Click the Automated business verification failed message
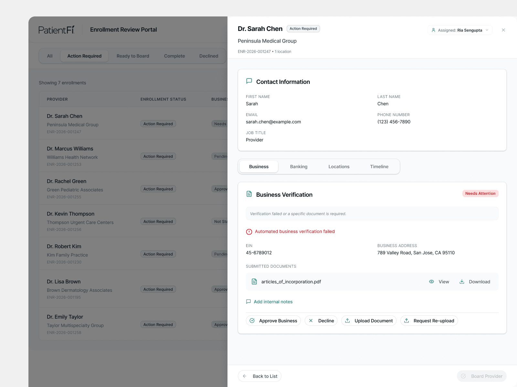 (295, 232)
